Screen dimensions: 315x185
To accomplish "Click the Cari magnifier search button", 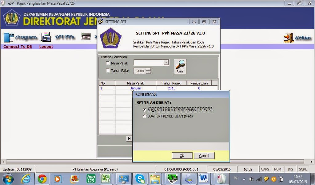I will pos(180,67).
